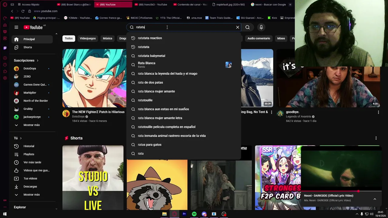Open Descargas in the sidebar
The height and width of the screenshot is (218, 388).
pyautogui.click(x=32, y=187)
